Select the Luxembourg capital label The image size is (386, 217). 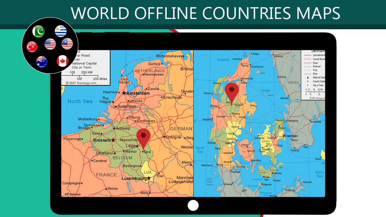point(134,178)
